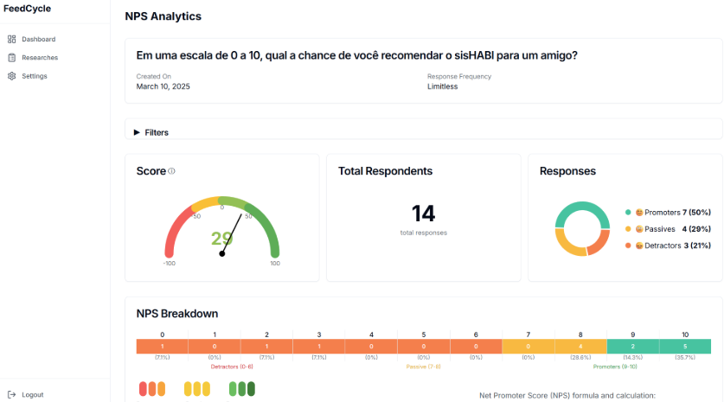Click the FeedCycle logo text
Screen dimensions: 724x402
click(27, 9)
